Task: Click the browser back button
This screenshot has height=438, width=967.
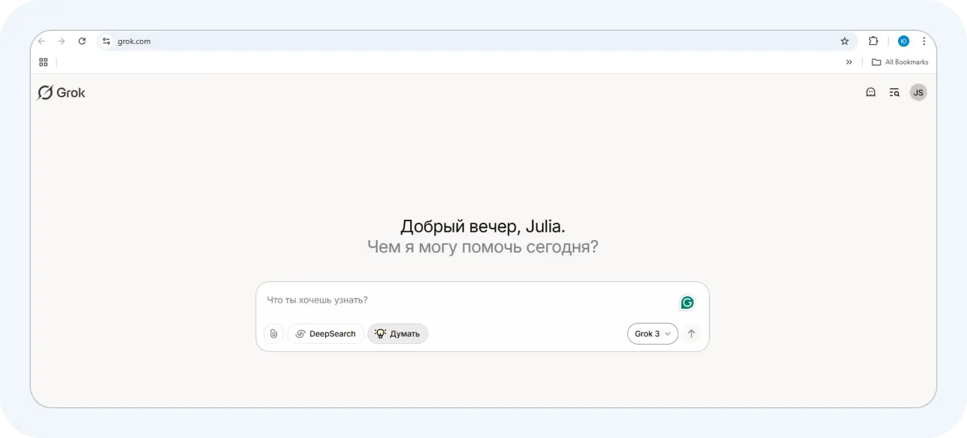Action: pos(41,41)
